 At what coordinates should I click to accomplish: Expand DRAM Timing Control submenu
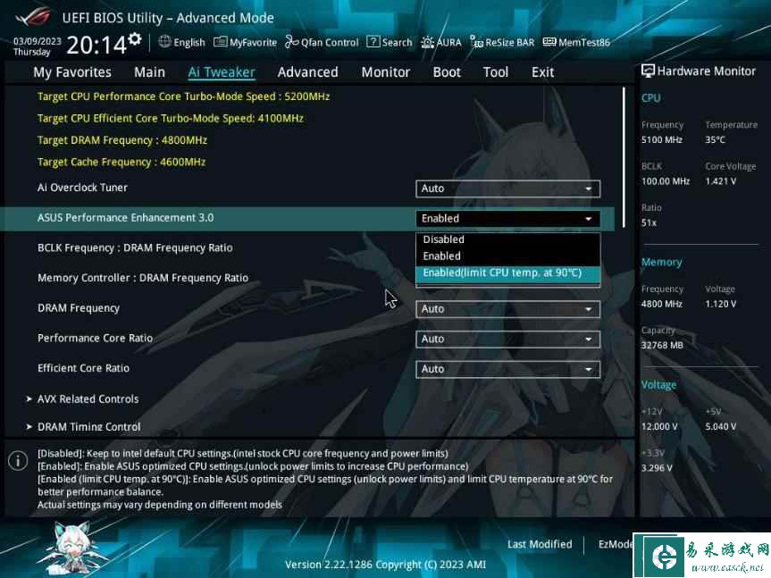coord(88,427)
